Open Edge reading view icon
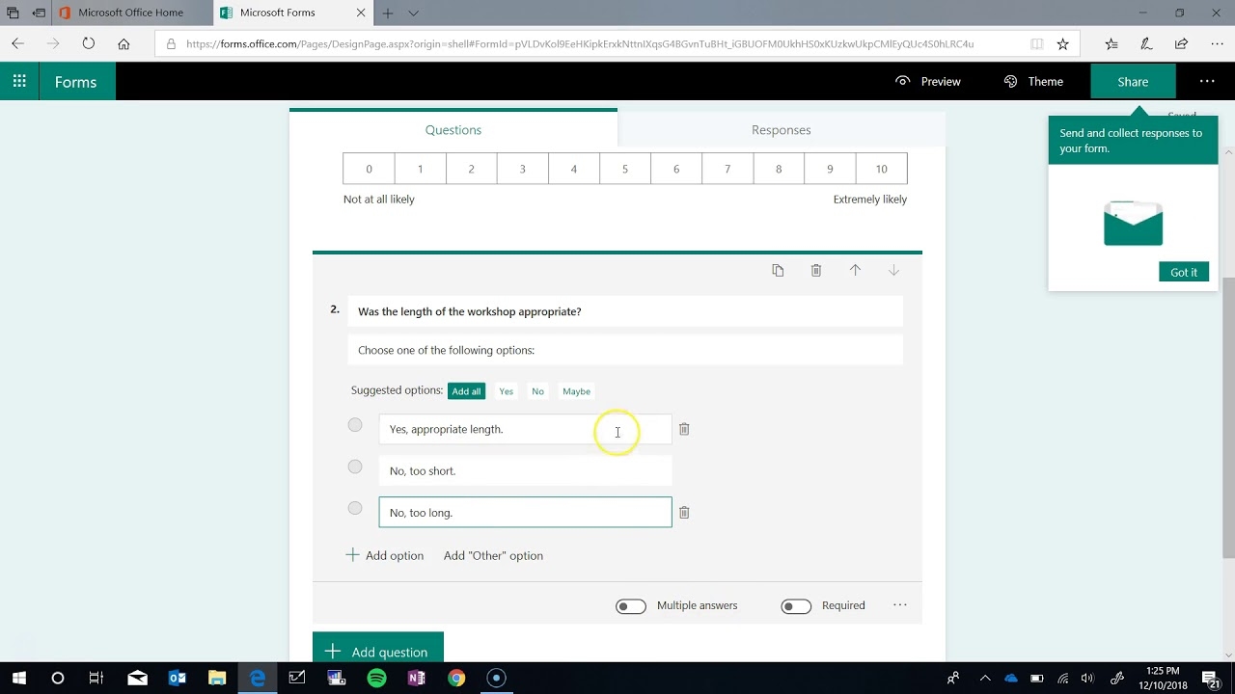 1036,43
